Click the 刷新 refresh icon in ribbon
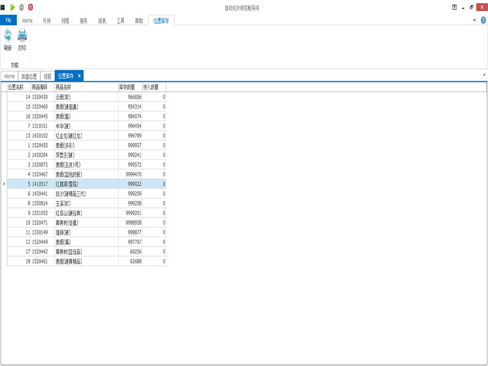 (8, 37)
